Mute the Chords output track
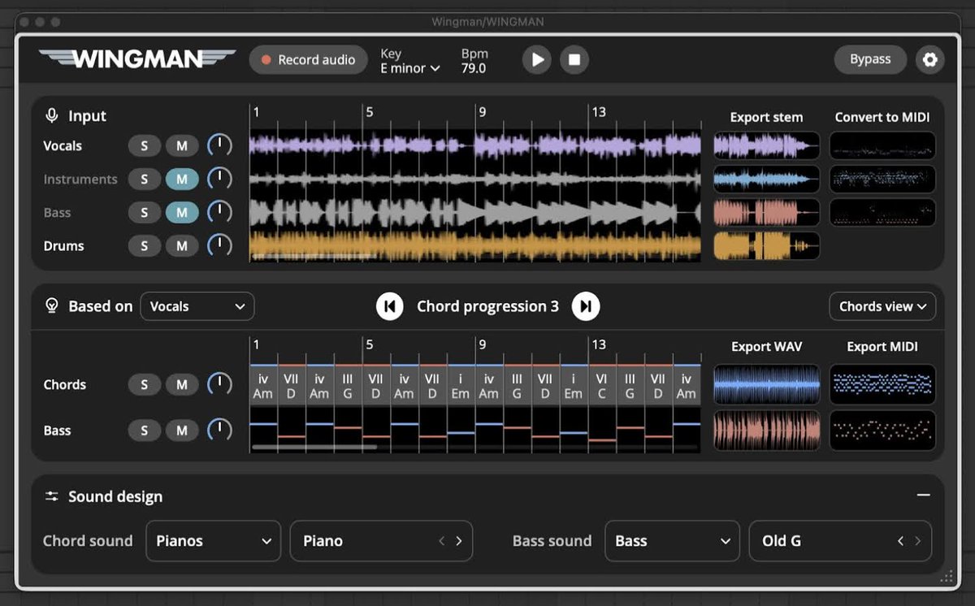The image size is (975, 606). coord(182,385)
